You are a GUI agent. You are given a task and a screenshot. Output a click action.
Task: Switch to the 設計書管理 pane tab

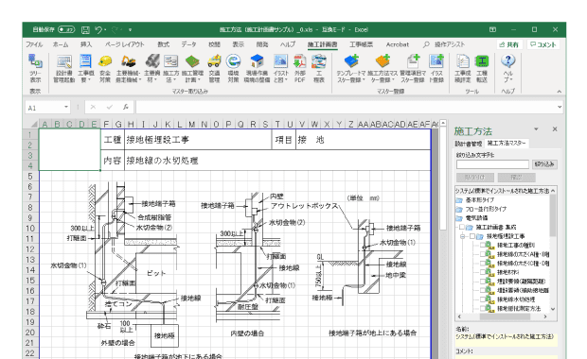[469, 144]
